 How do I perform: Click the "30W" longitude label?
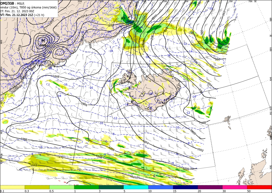pyautogui.click(x=101, y=1)
